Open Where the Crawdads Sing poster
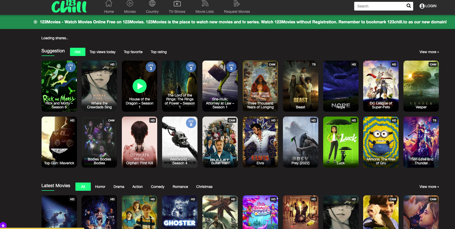The width and height of the screenshot is (455, 229). pos(99,86)
